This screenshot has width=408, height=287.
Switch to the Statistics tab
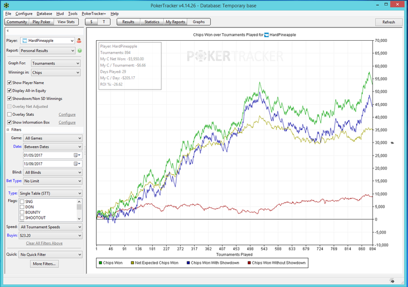(152, 22)
